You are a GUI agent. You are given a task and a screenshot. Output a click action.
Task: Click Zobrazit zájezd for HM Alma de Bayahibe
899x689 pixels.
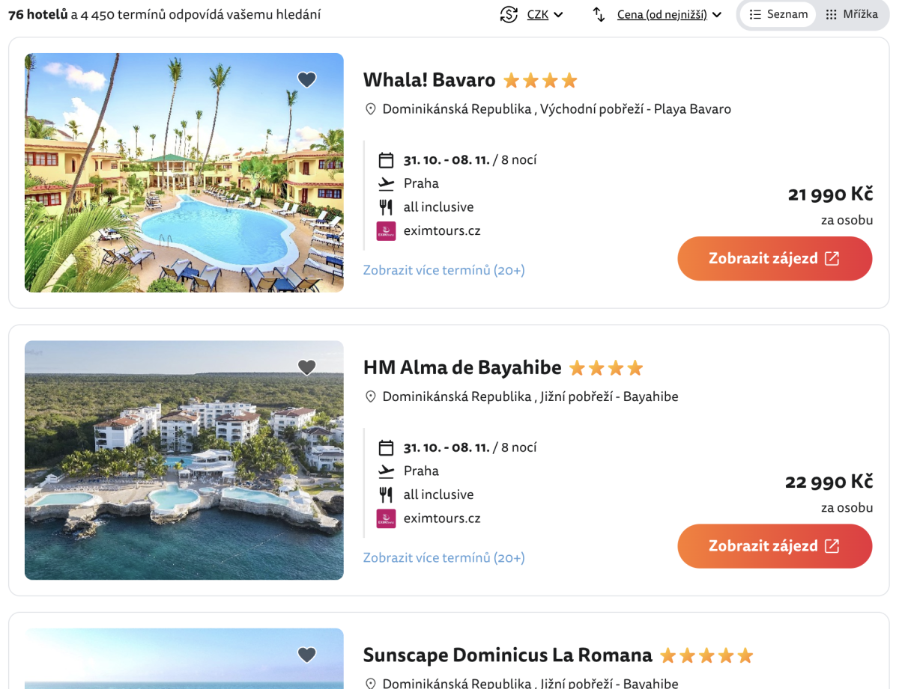pyautogui.click(x=775, y=546)
